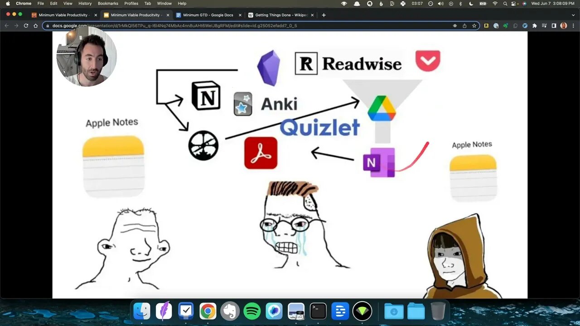The width and height of the screenshot is (580, 326).
Task: Click the red Adobe Acrobat PDF icon
Action: (261, 153)
